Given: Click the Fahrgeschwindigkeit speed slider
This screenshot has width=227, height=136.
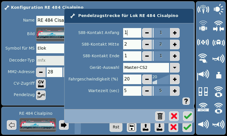Looking at the screenshot, I should click(x=161, y=79).
